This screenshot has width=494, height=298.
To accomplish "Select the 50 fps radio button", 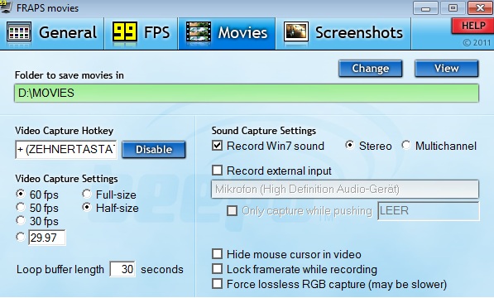I will [x=21, y=207].
